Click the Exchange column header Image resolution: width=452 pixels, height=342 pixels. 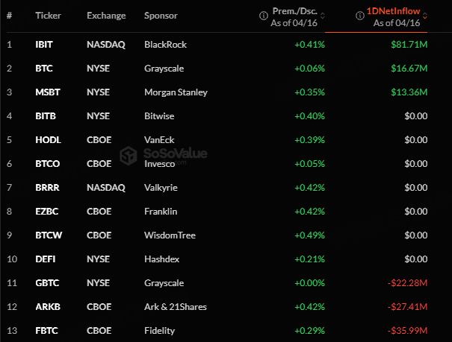point(106,16)
